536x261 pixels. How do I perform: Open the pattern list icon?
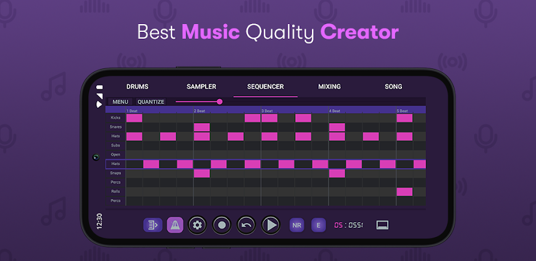click(153, 225)
